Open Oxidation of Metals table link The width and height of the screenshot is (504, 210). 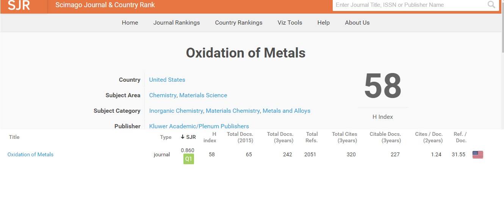[x=30, y=154]
